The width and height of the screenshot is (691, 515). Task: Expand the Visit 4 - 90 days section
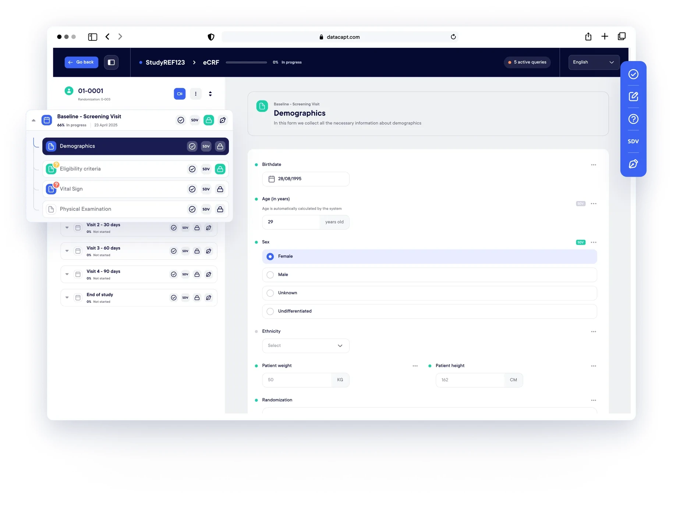click(67, 274)
